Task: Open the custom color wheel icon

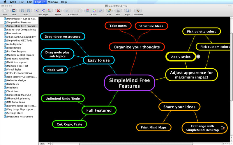Action: (x=94, y=11)
